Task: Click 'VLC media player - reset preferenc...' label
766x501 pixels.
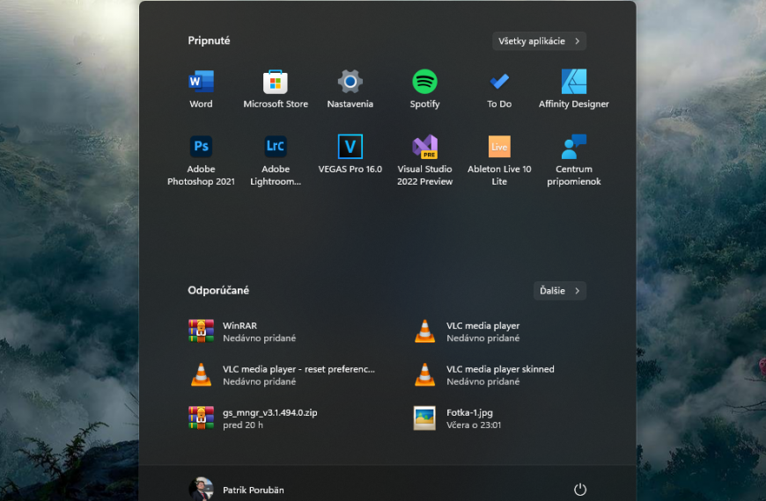Action: click(x=299, y=369)
